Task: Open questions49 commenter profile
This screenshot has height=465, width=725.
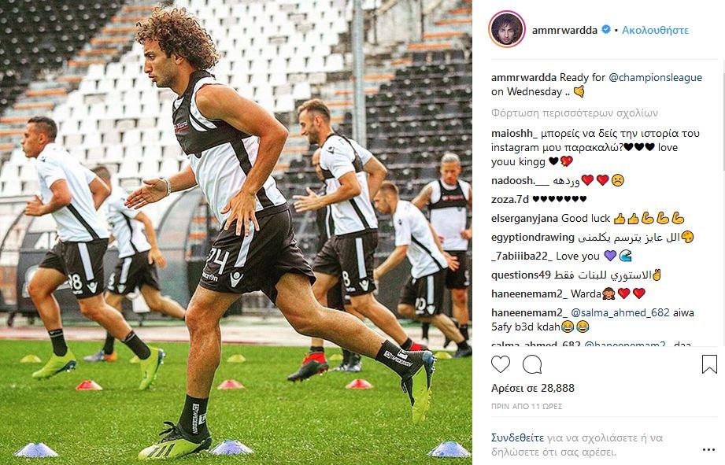Action: (521, 275)
